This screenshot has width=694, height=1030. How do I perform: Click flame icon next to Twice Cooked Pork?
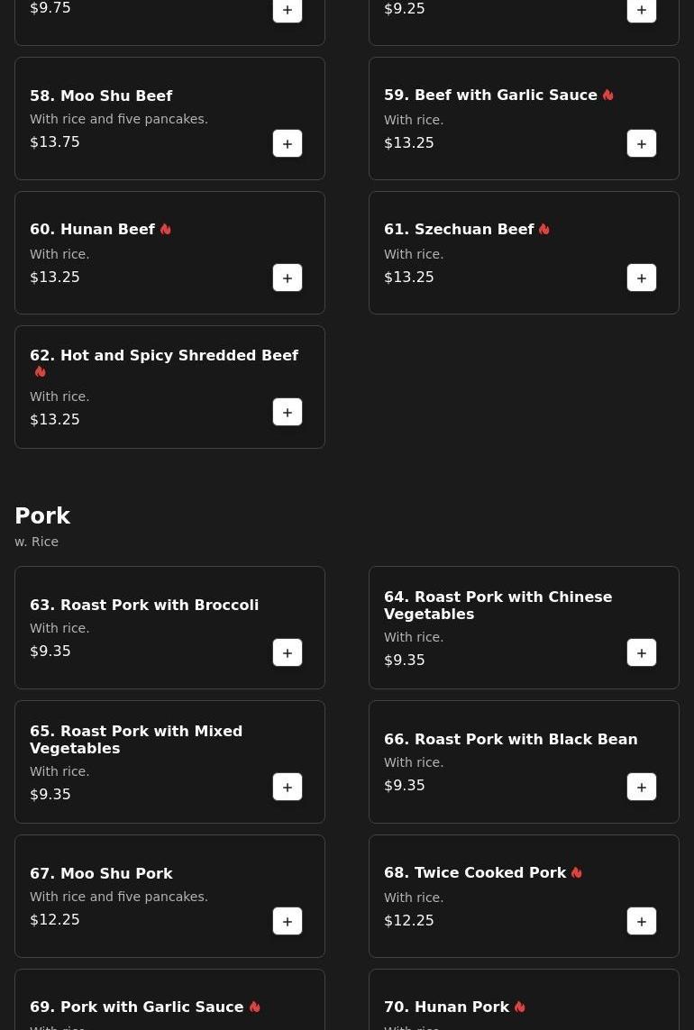click(x=576, y=873)
